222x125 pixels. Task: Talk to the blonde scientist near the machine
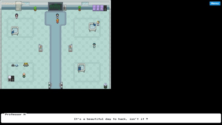coord(98,23)
